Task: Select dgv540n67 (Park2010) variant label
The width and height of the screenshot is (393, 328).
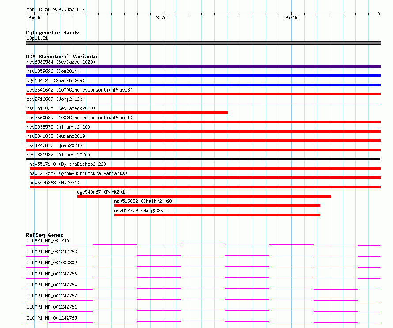Action: [103, 192]
